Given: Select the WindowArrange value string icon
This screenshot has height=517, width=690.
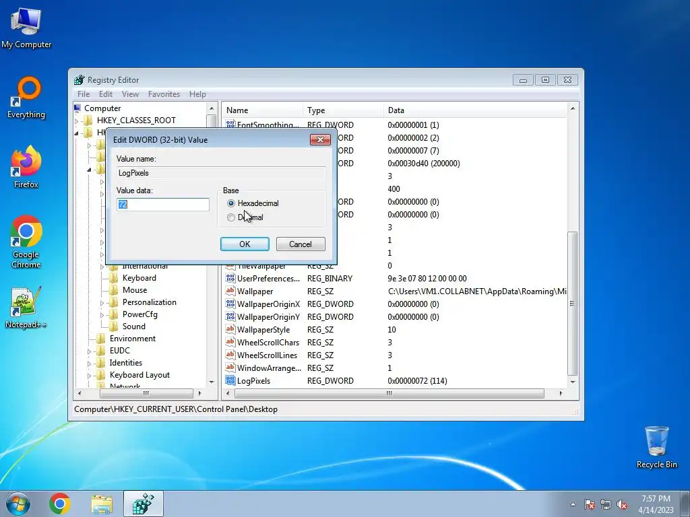Looking at the screenshot, I should [x=230, y=368].
